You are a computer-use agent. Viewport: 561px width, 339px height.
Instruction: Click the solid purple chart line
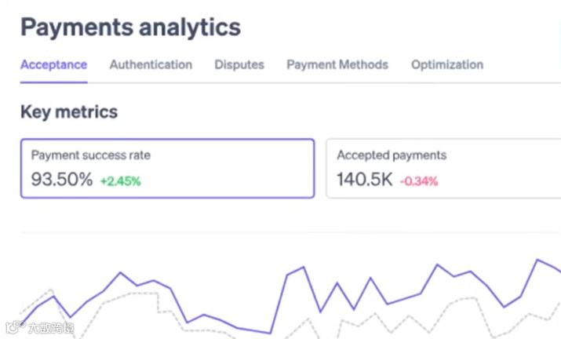tap(287, 275)
